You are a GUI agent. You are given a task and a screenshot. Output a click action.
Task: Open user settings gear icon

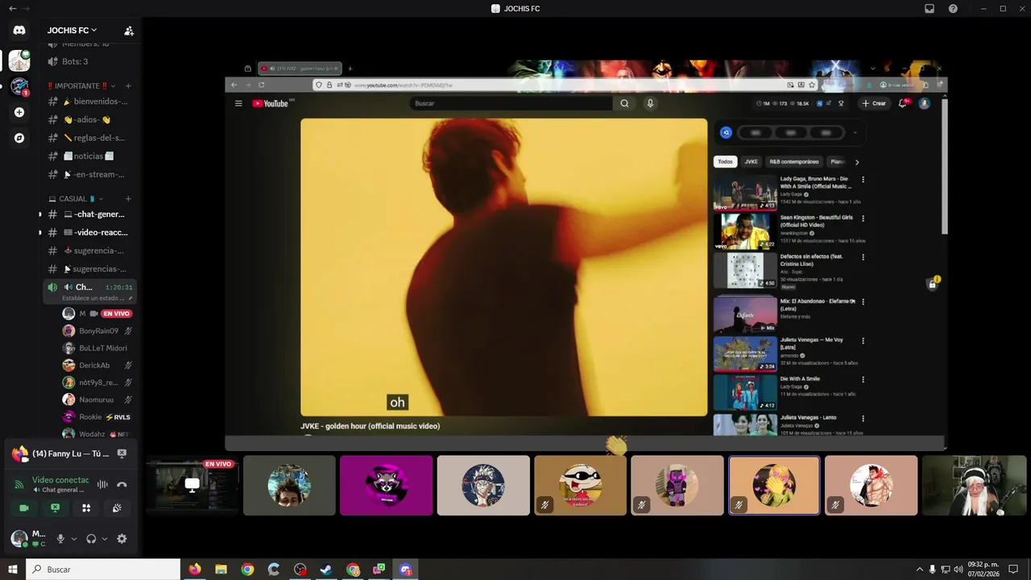pyautogui.click(x=122, y=539)
